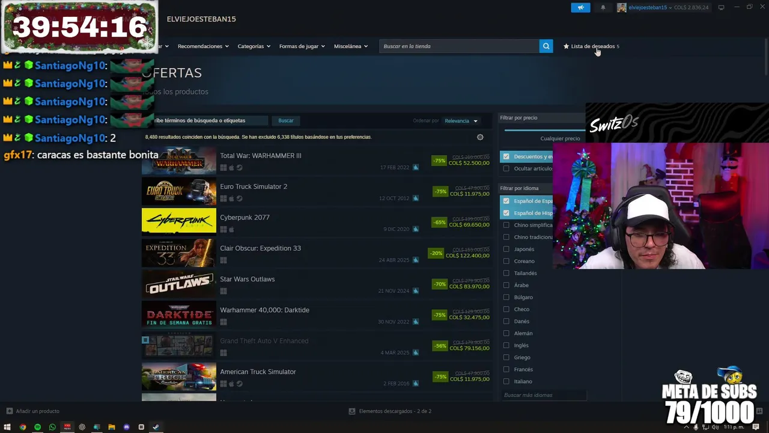Screen dimensions: 769x433
Task: Click Añadir un producto
Action: [37, 411]
